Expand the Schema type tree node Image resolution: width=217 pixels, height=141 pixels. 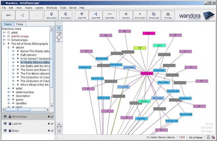[4, 40]
